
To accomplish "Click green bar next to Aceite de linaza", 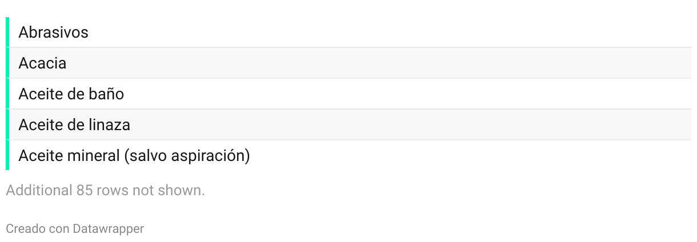I will [x=7, y=125].
